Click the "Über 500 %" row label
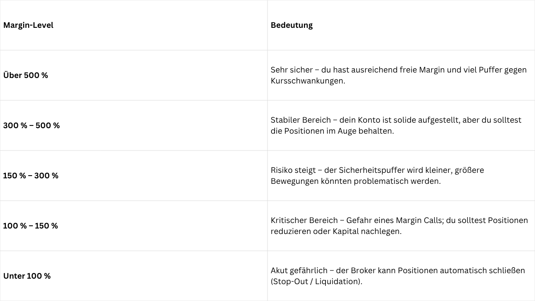Screen dimensions: 535x301 click(25, 75)
